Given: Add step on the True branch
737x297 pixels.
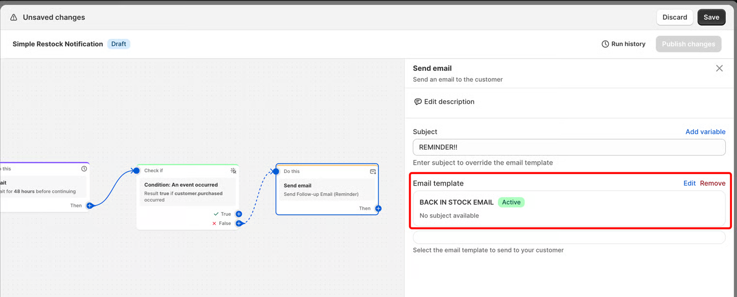Looking at the screenshot, I should 239,214.
